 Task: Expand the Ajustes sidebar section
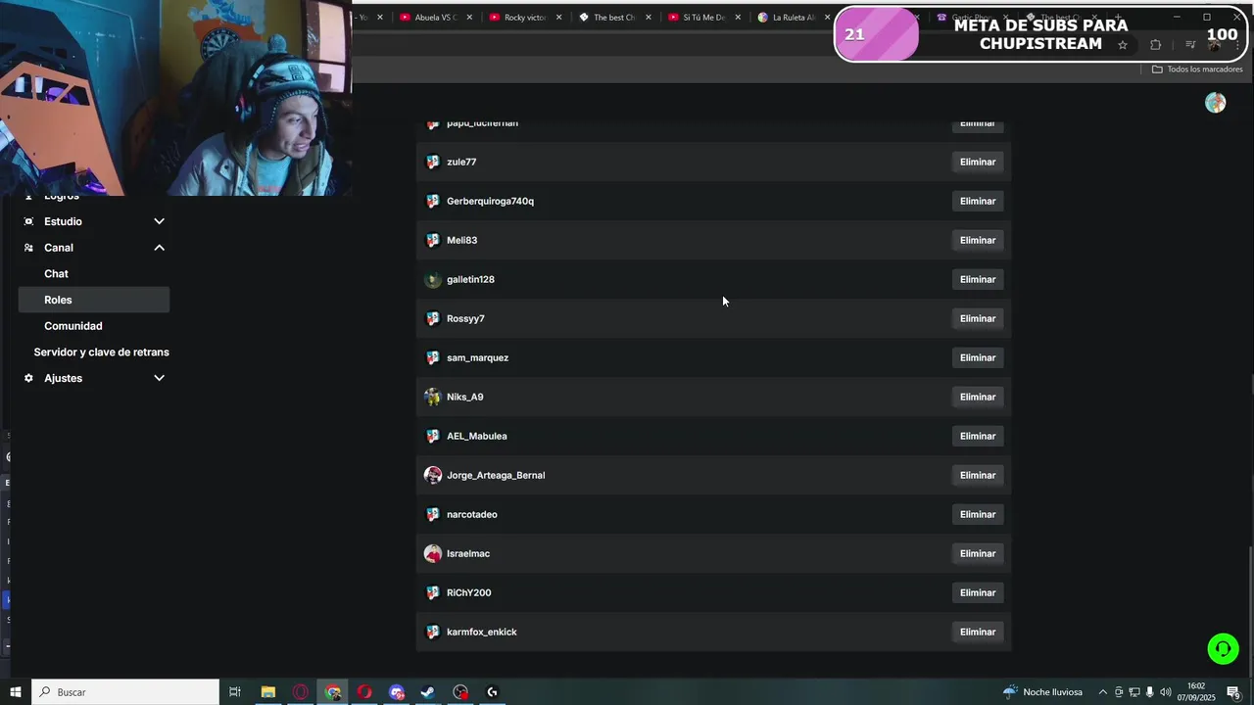pos(159,378)
